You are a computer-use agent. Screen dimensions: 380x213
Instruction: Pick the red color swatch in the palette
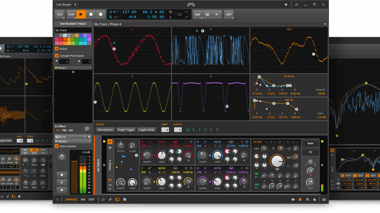click(x=61, y=40)
